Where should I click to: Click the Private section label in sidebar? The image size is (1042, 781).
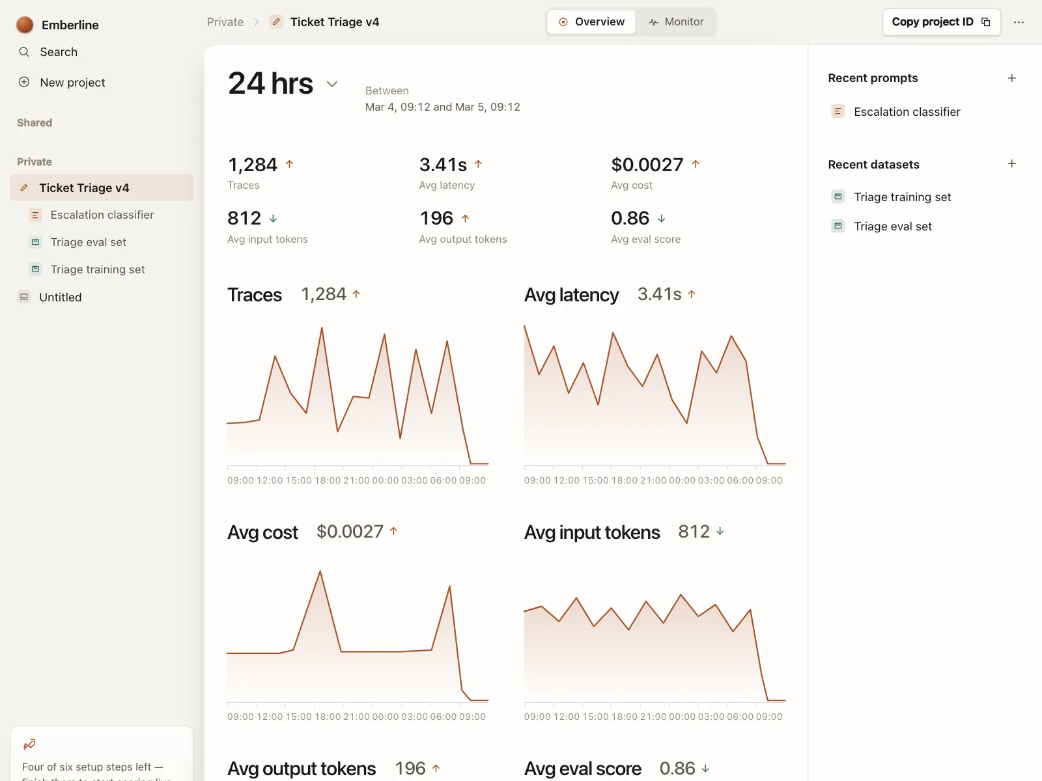click(x=35, y=161)
